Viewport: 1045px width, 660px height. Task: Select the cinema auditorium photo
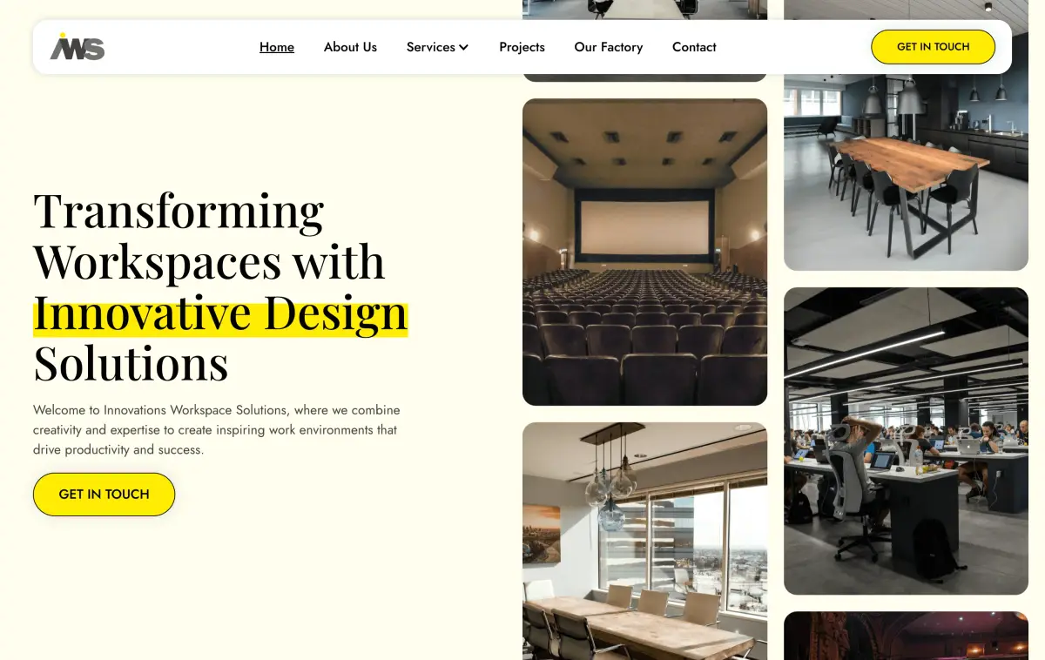pos(644,252)
